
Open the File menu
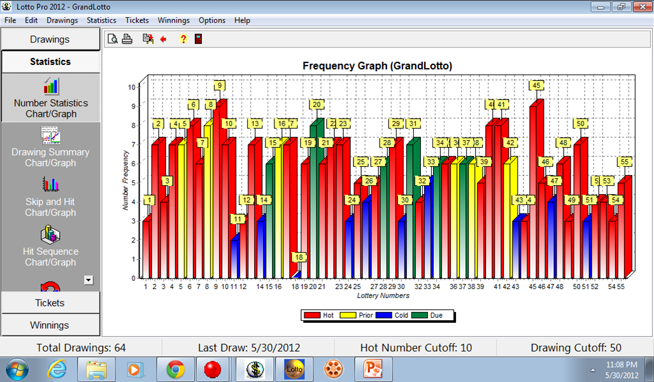10,20
